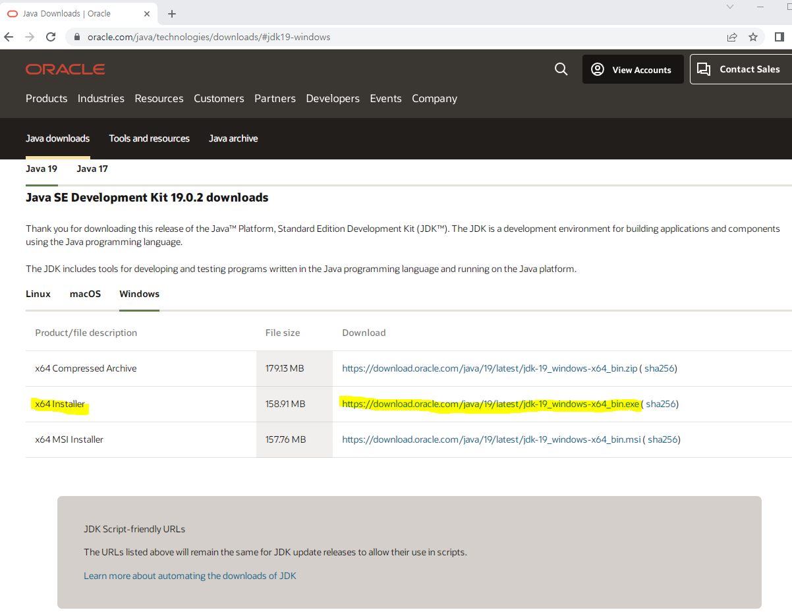This screenshot has width=792, height=612.
Task: Switch to the Java 19 tab
Action: point(42,169)
